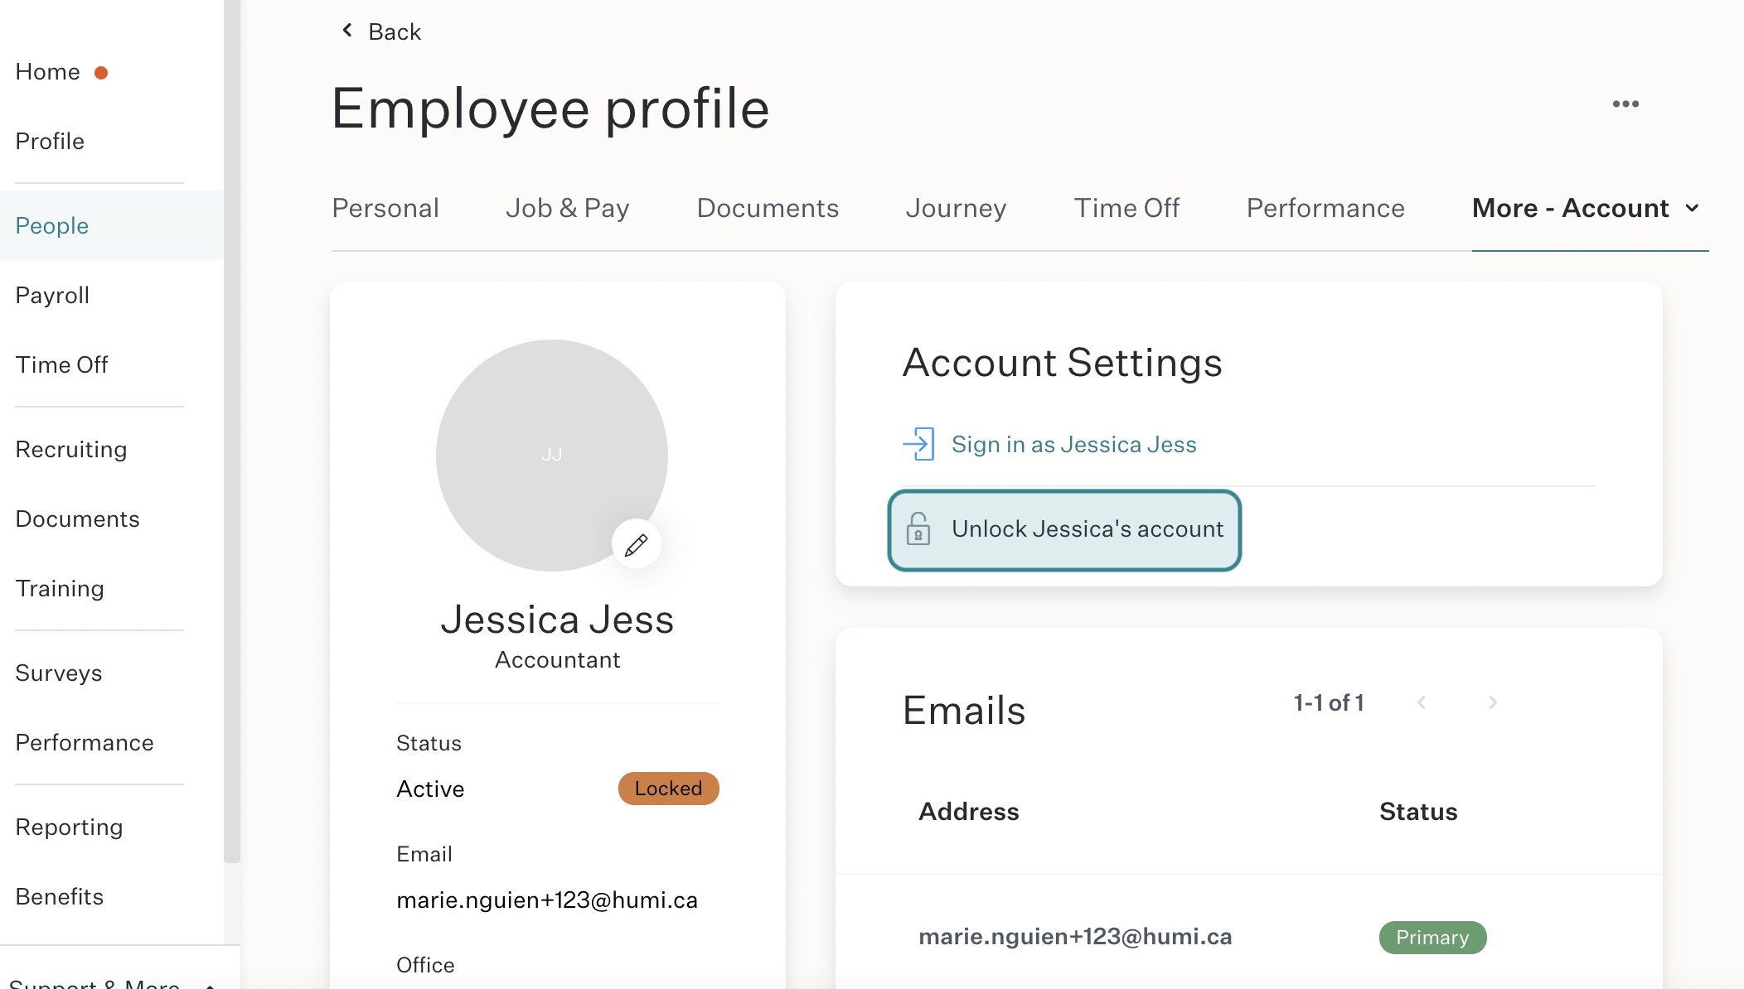Image resolution: width=1744 pixels, height=989 pixels.
Task: Click the 1-1 of 1 pagination text
Action: pos(1329,703)
